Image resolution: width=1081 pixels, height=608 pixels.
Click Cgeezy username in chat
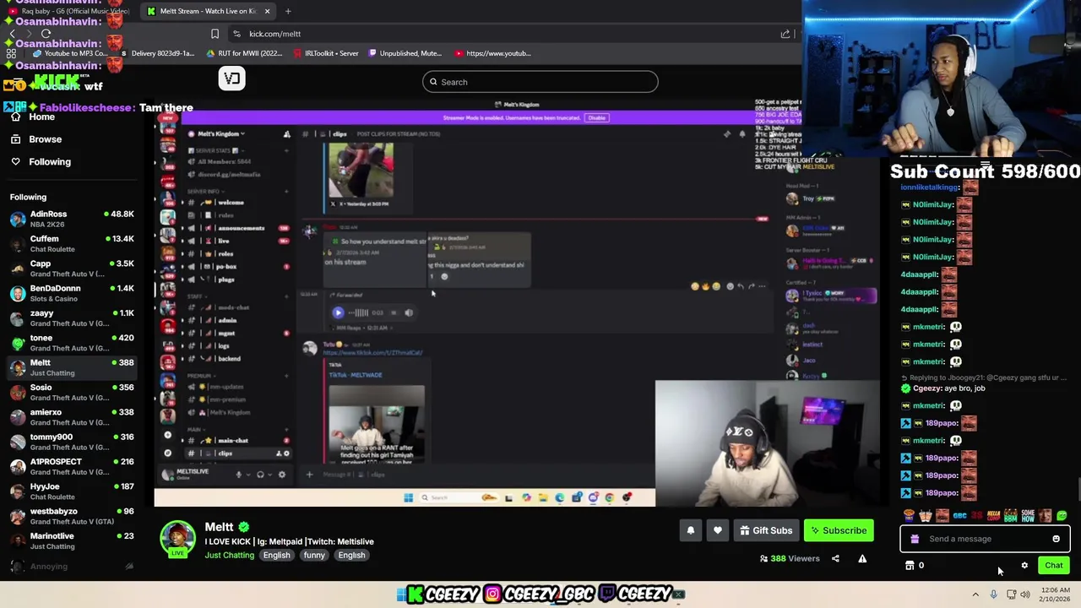926,388
